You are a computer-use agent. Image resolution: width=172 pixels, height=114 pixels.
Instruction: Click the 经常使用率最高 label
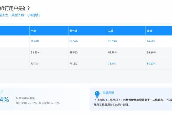(25, 98)
